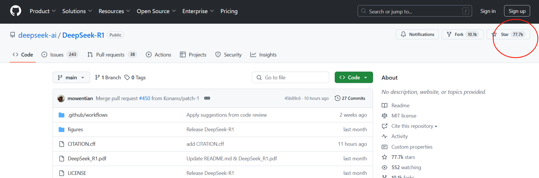The width and height of the screenshot is (539, 178).
Task: Open the Solutions dropdown menu
Action: (77, 11)
